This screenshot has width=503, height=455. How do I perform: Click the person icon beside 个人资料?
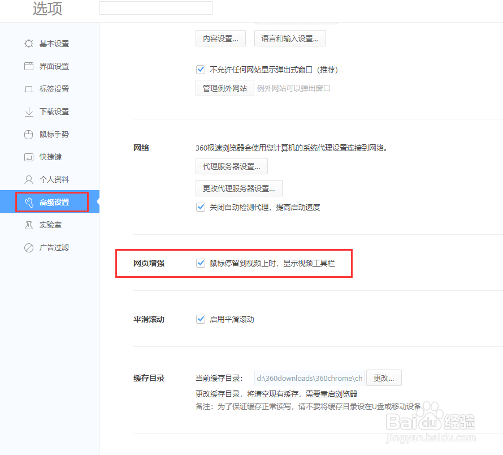(29, 179)
